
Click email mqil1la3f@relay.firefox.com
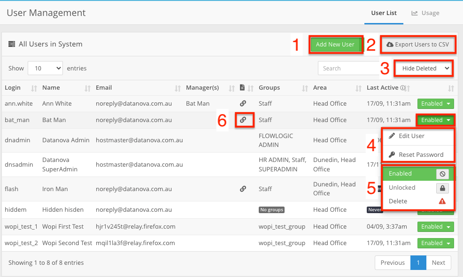click(135, 243)
